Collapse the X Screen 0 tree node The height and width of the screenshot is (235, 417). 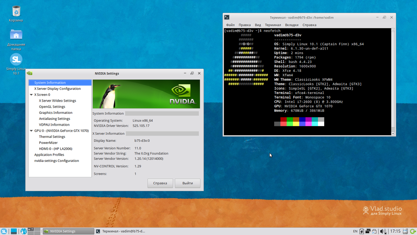(31, 95)
